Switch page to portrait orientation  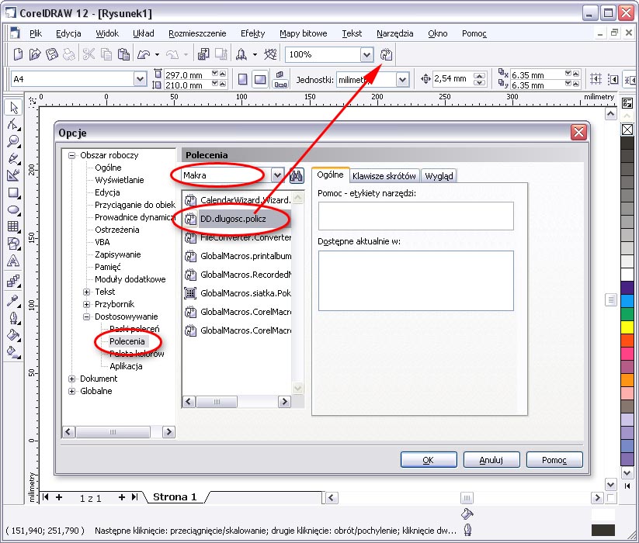pyautogui.click(x=243, y=79)
